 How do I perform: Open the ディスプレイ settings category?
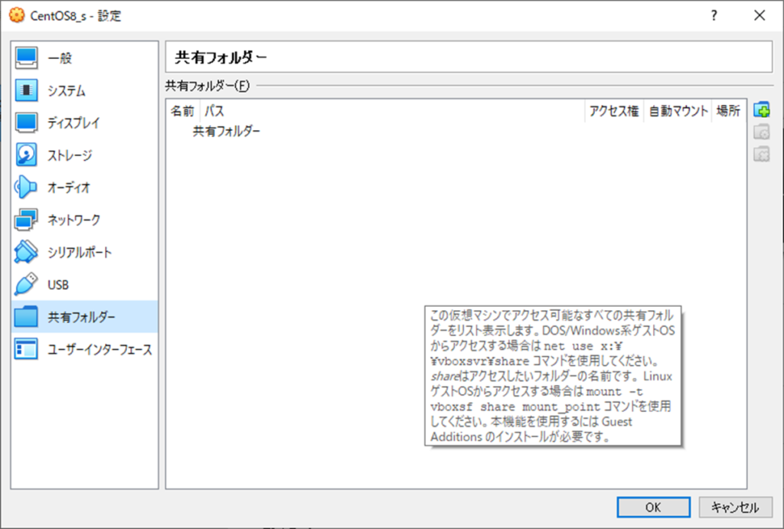click(x=84, y=123)
